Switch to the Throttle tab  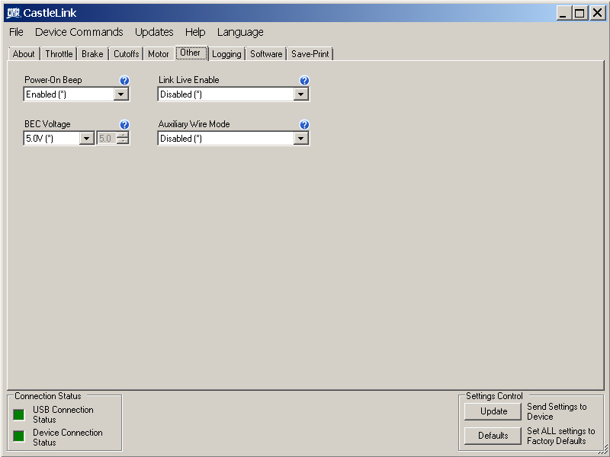point(59,54)
